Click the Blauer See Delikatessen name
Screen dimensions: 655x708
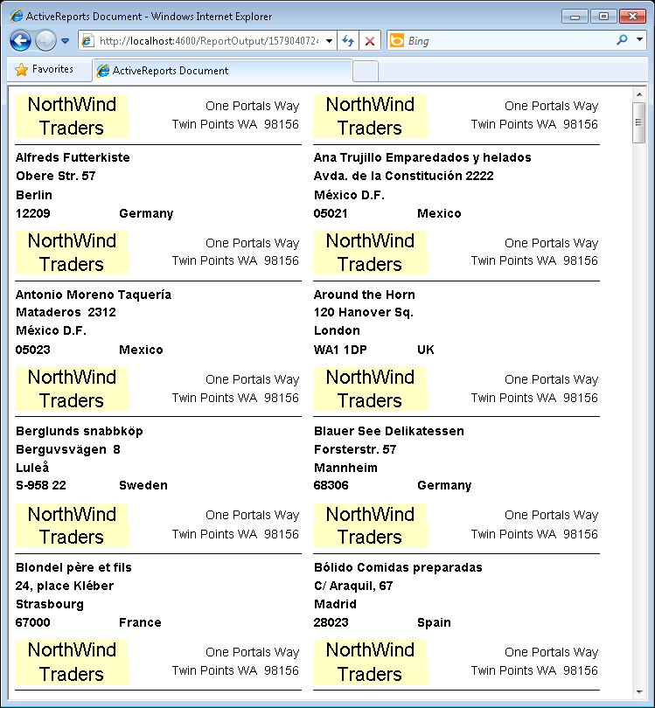(x=389, y=431)
